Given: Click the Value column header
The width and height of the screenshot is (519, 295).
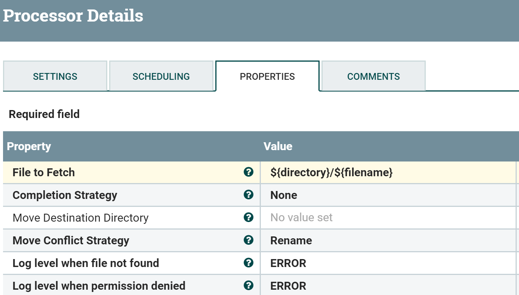Looking at the screenshot, I should (x=278, y=146).
